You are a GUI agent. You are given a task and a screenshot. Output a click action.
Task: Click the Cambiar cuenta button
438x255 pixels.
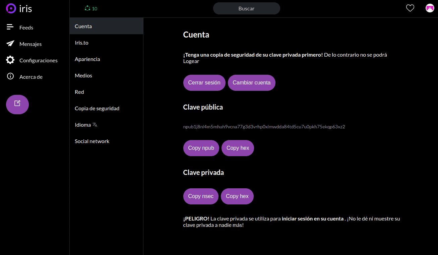coord(252,83)
